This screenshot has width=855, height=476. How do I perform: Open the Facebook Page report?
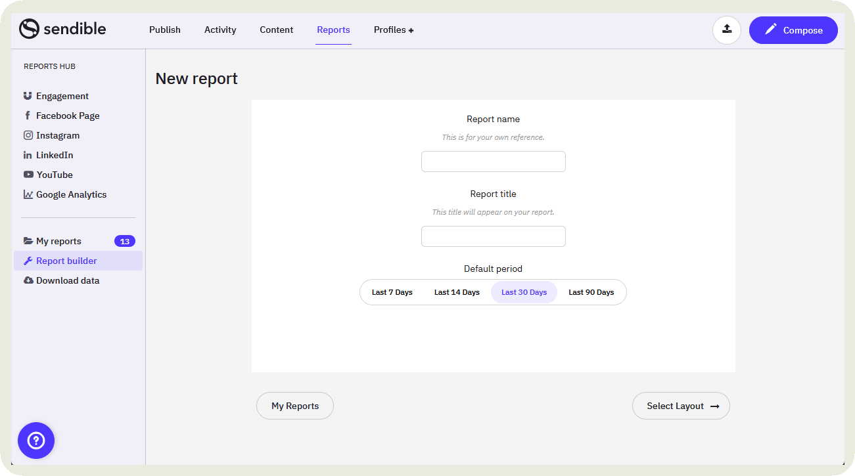(67, 116)
